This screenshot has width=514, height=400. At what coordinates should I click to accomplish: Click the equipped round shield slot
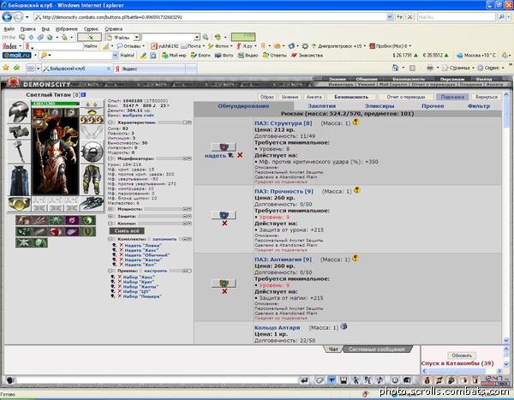point(93,152)
